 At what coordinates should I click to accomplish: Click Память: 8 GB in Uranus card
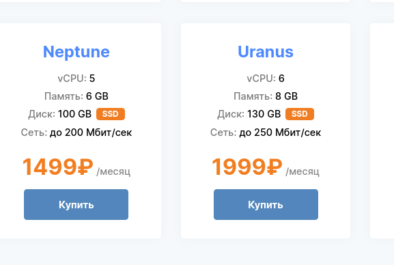(x=266, y=96)
